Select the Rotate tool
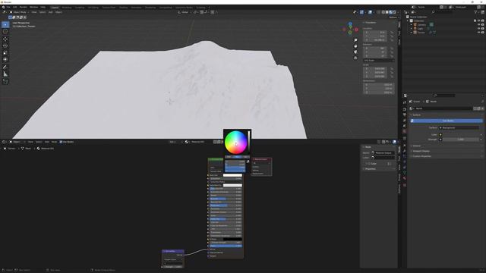 pyautogui.click(x=5, y=45)
